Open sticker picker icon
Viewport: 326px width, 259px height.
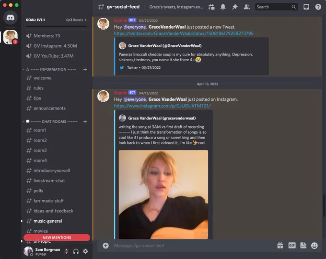(x=303, y=246)
